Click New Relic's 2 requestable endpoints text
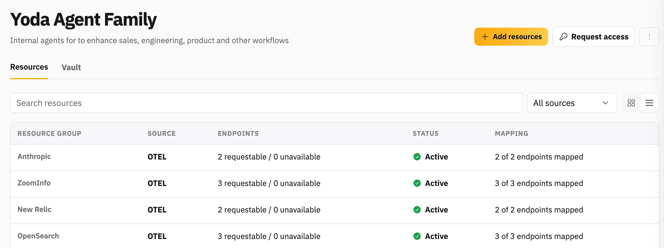Viewport: 664px width, 248px height. [269, 210]
